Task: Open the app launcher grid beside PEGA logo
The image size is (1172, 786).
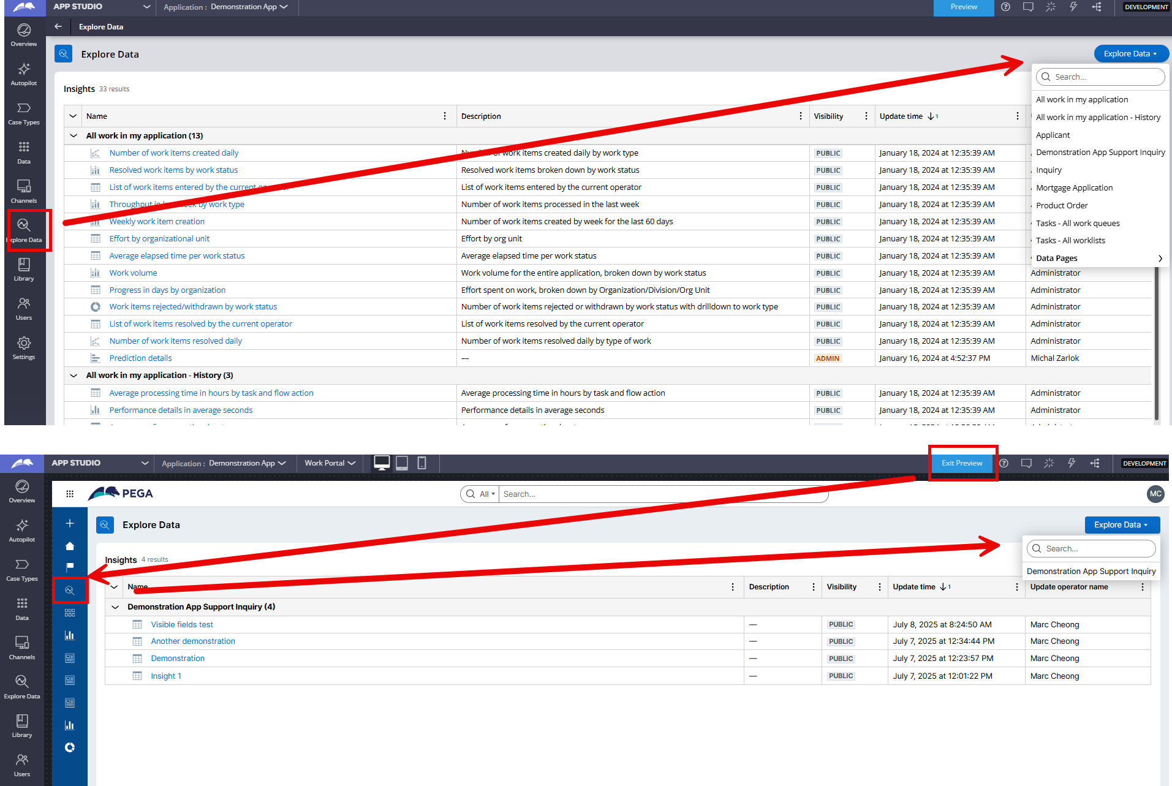Action: [70, 494]
